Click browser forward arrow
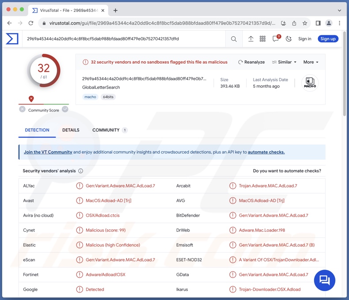The image size is (349, 300). 20,23
